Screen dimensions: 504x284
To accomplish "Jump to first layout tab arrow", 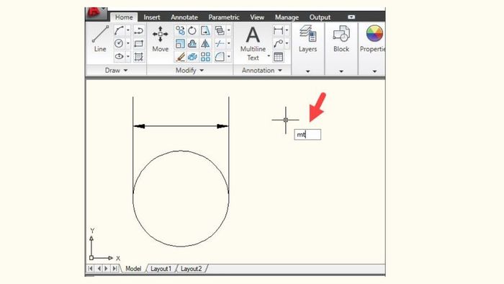I will (x=90, y=268).
